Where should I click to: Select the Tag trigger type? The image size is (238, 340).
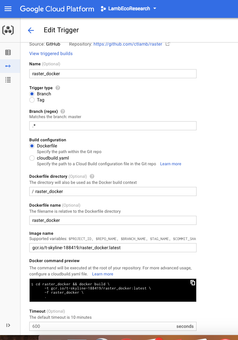(x=32, y=100)
